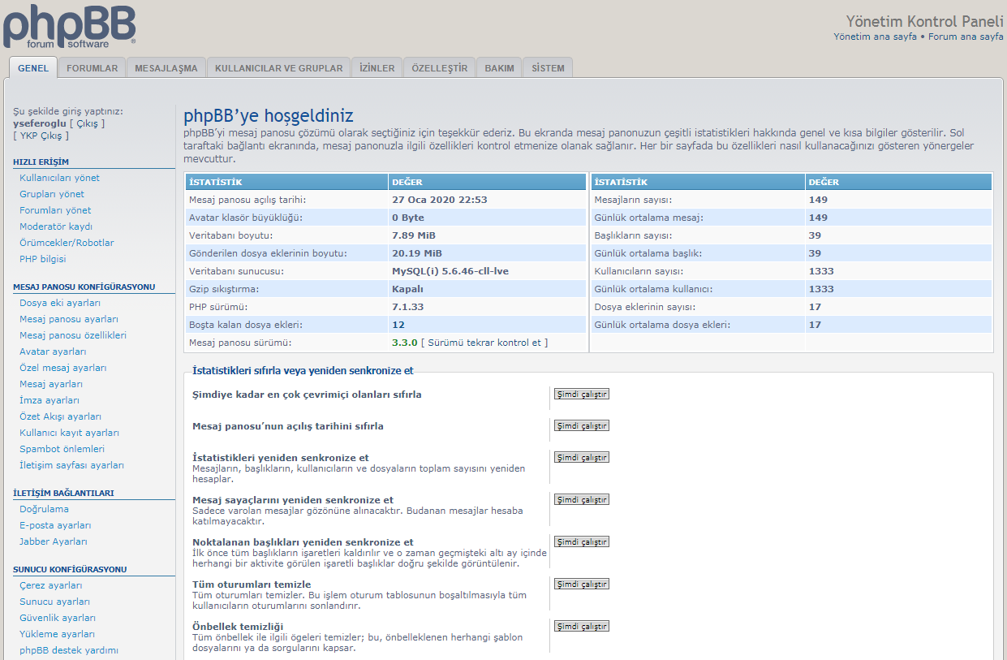Go to Forum ana sayfa link
The image size is (1007, 660).
(966, 37)
